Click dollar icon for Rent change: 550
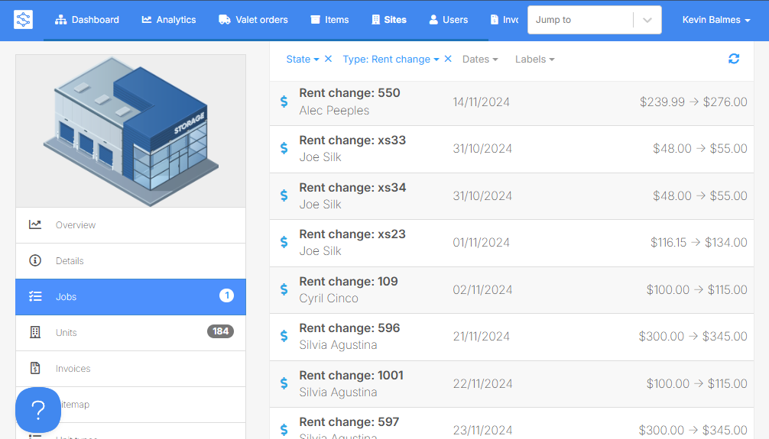This screenshot has width=769, height=439. click(x=284, y=102)
